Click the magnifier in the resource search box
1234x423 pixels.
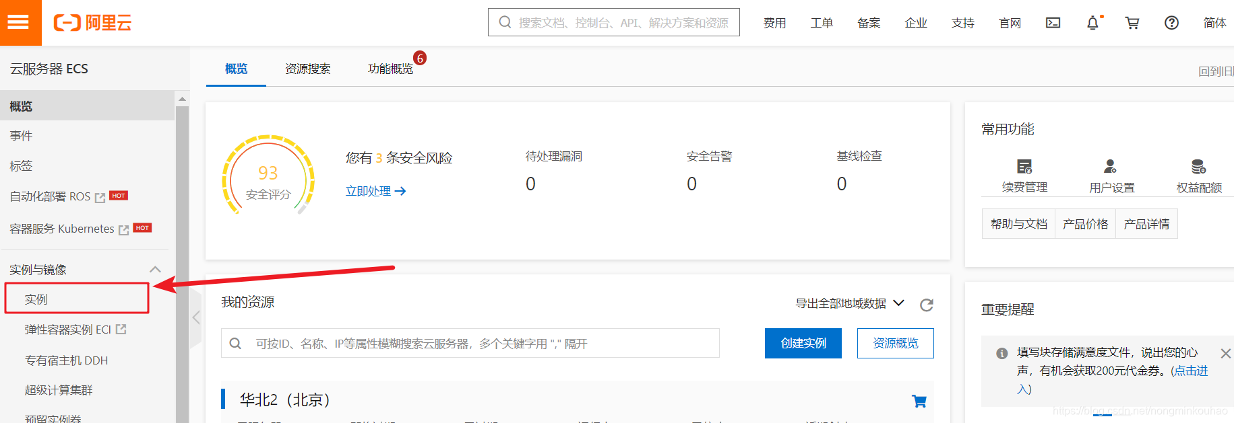pos(235,343)
